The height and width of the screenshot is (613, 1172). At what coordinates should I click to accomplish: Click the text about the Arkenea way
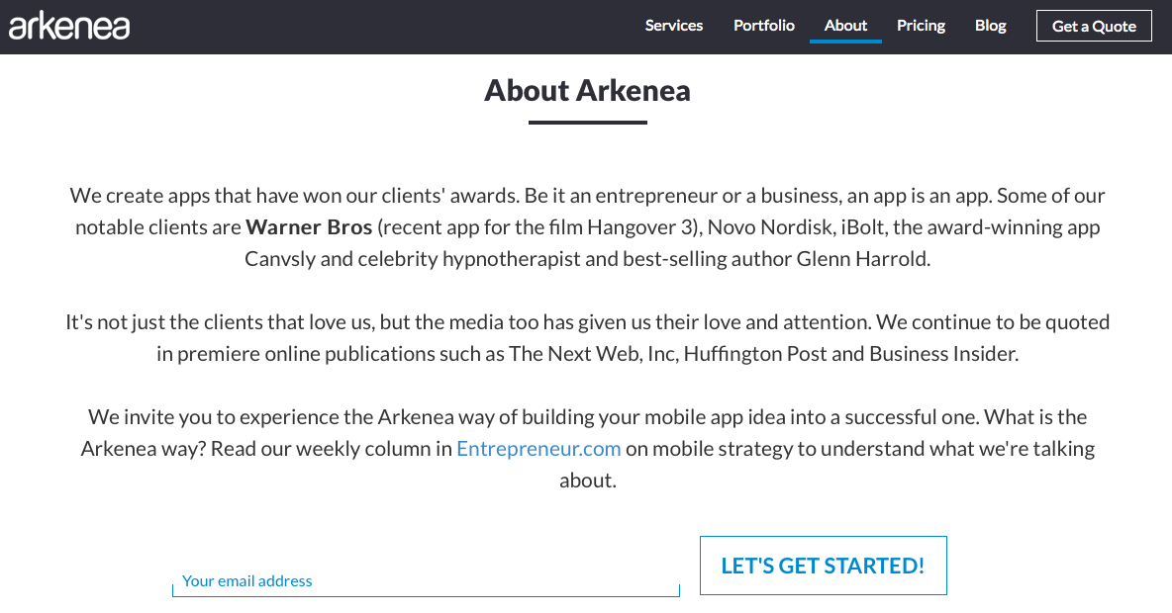pos(588,448)
